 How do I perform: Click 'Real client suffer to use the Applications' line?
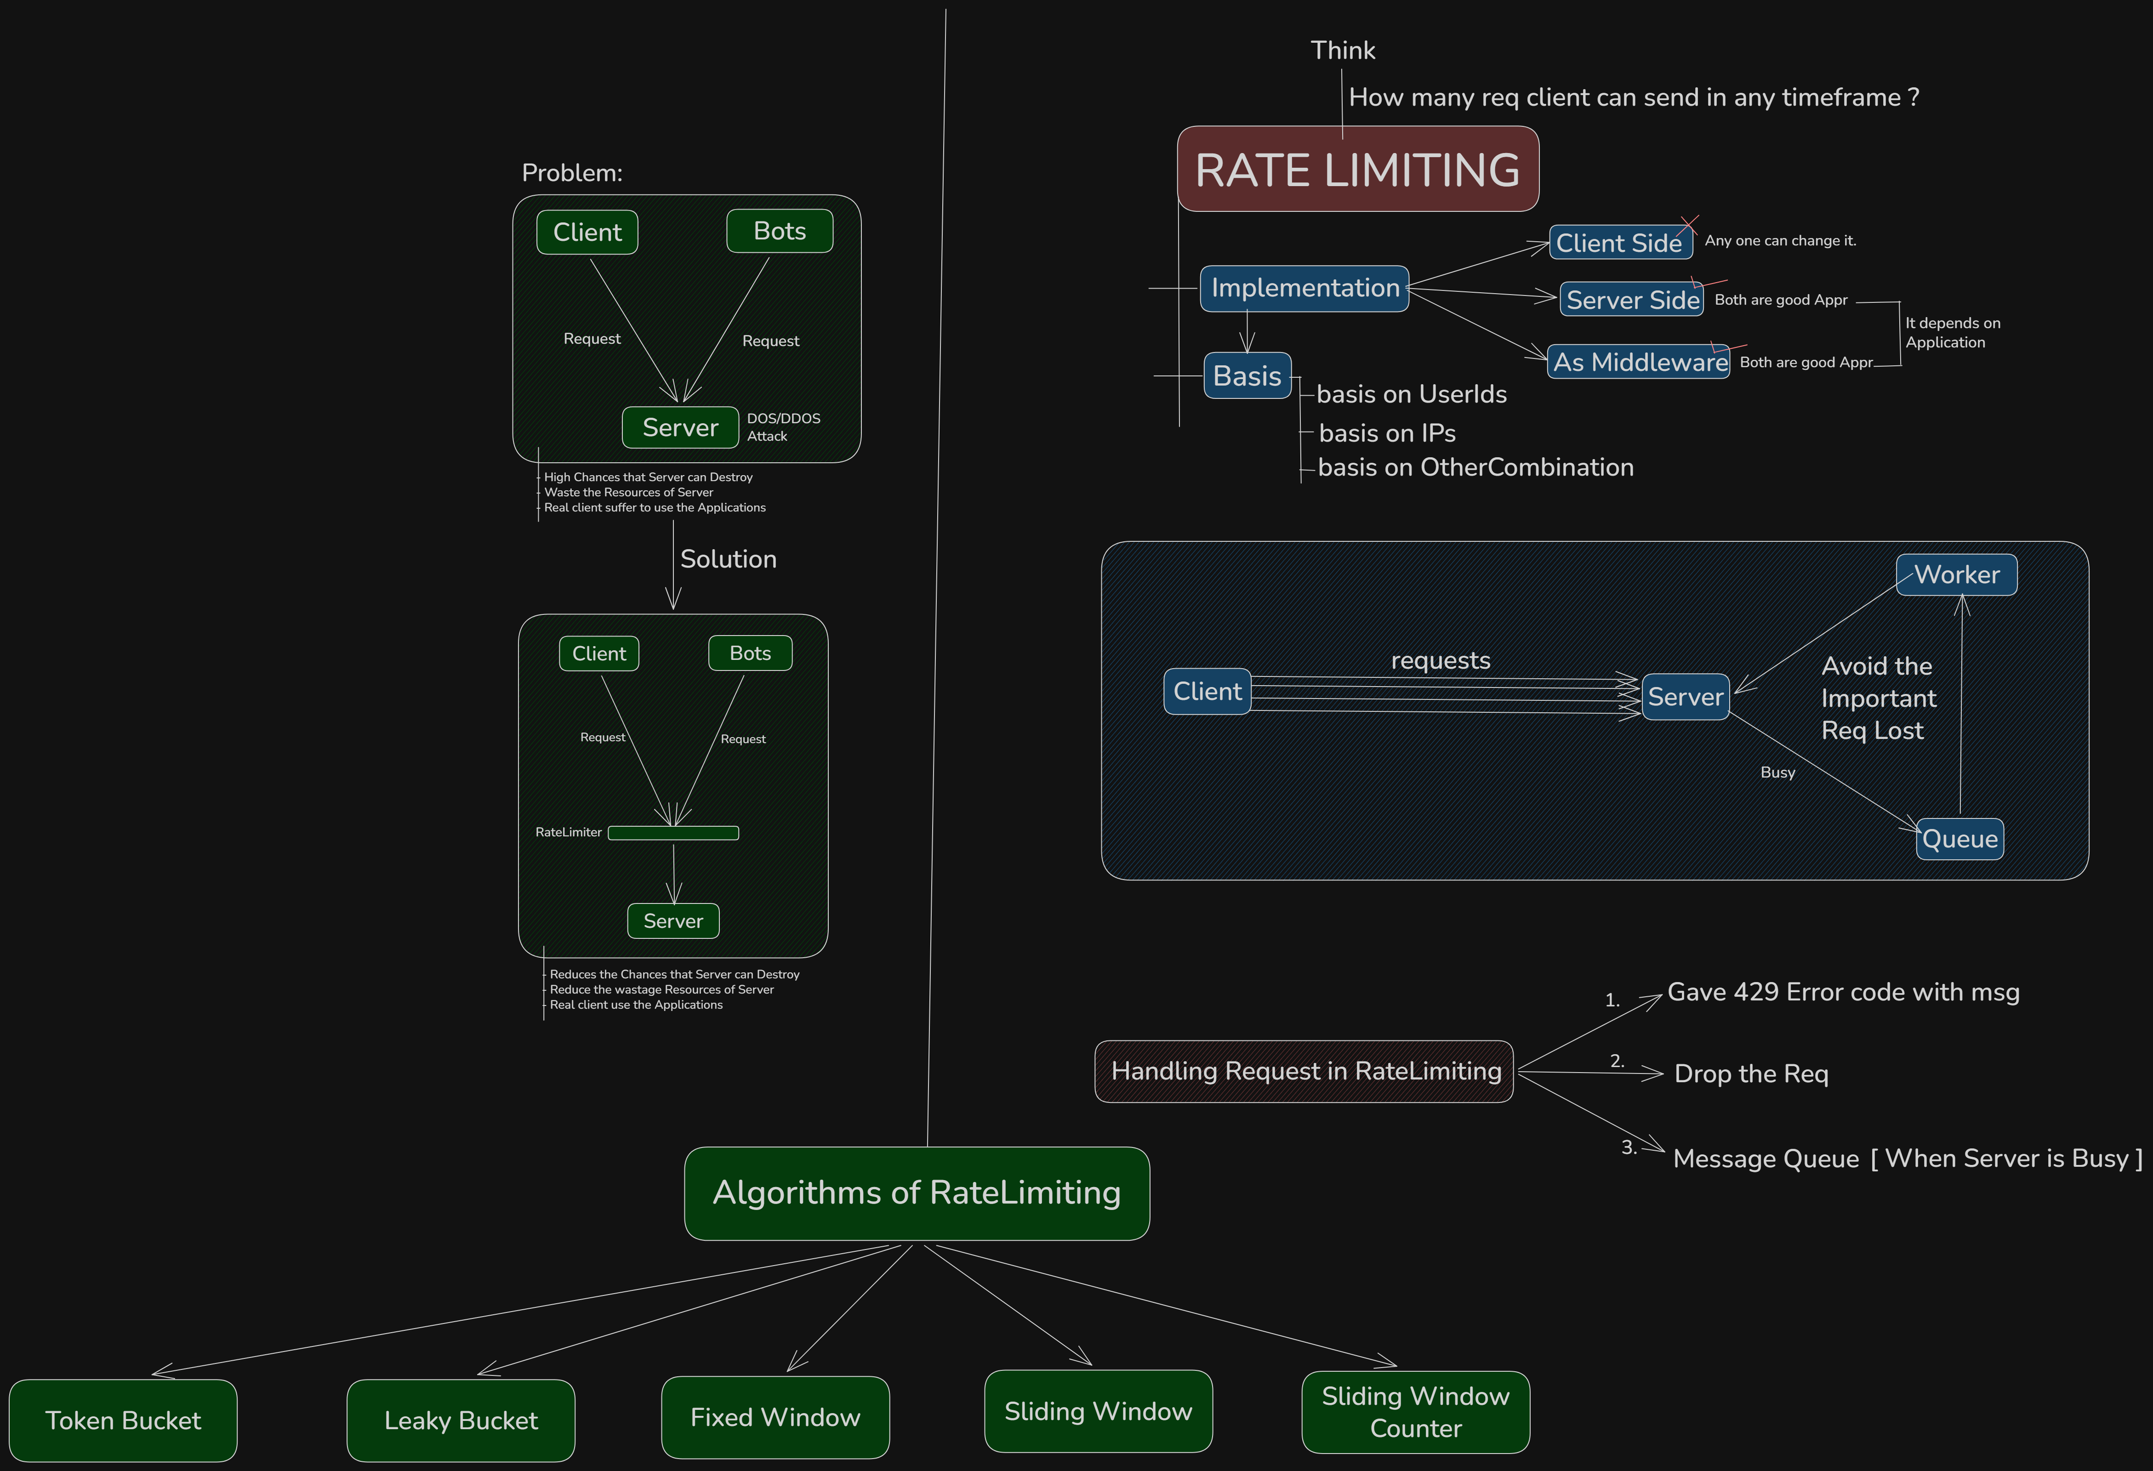(x=655, y=508)
